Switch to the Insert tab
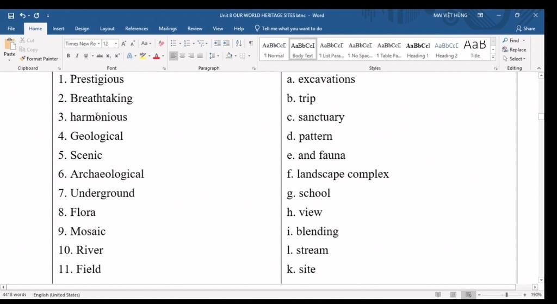Screen dimensions: 557x304 coord(58,28)
